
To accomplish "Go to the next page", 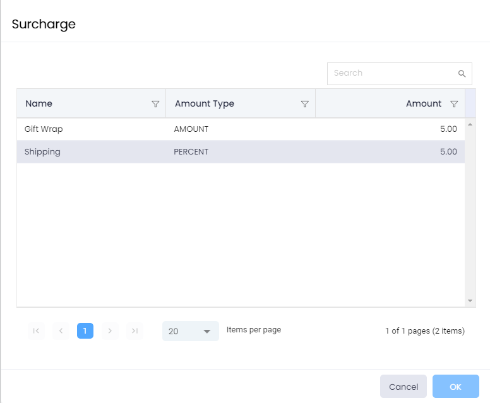I will 110,331.
